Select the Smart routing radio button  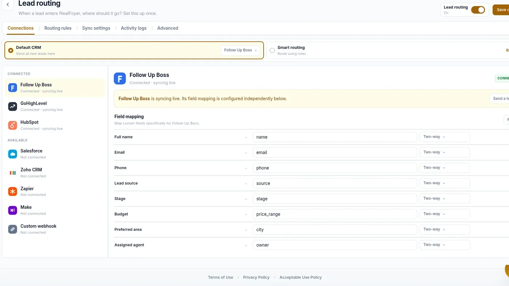coord(272,50)
